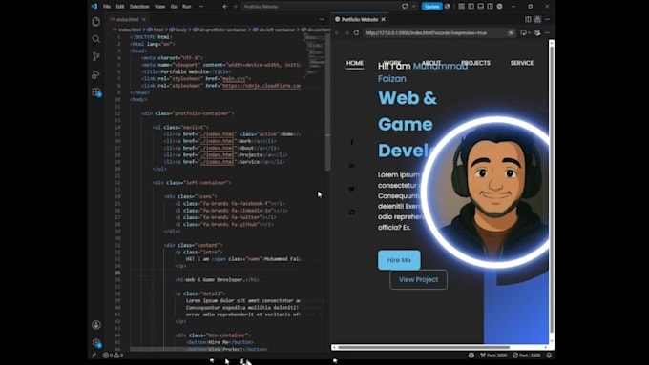Go forward with the title bar arrow
Image resolution: width=649 pixels, height=365 pixels.
tap(235, 7)
